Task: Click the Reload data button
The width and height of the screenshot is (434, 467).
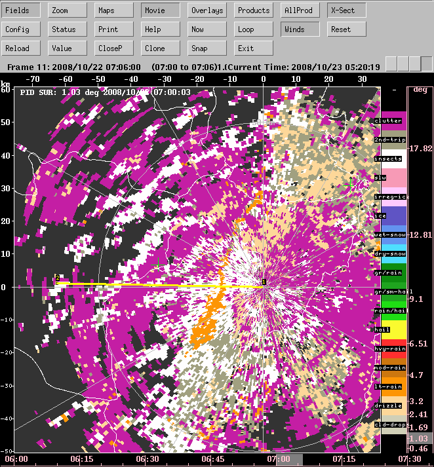Action: tap(22, 48)
